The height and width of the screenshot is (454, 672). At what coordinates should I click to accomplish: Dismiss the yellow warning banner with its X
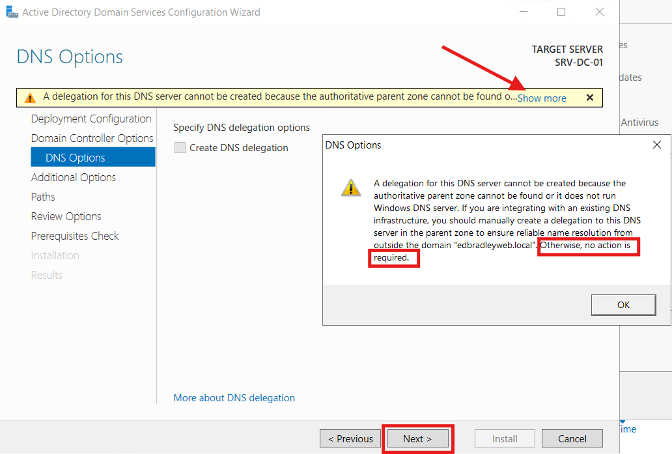click(590, 97)
